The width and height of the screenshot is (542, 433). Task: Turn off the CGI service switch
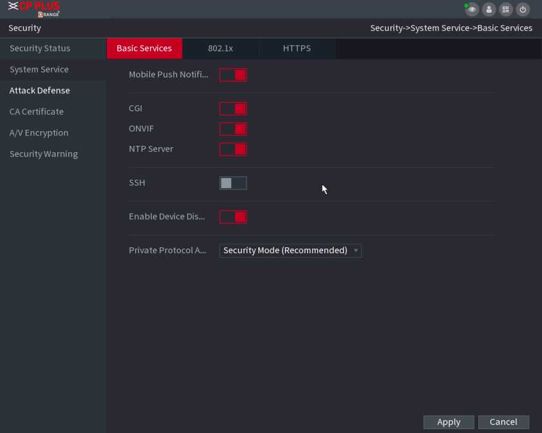[x=233, y=109]
